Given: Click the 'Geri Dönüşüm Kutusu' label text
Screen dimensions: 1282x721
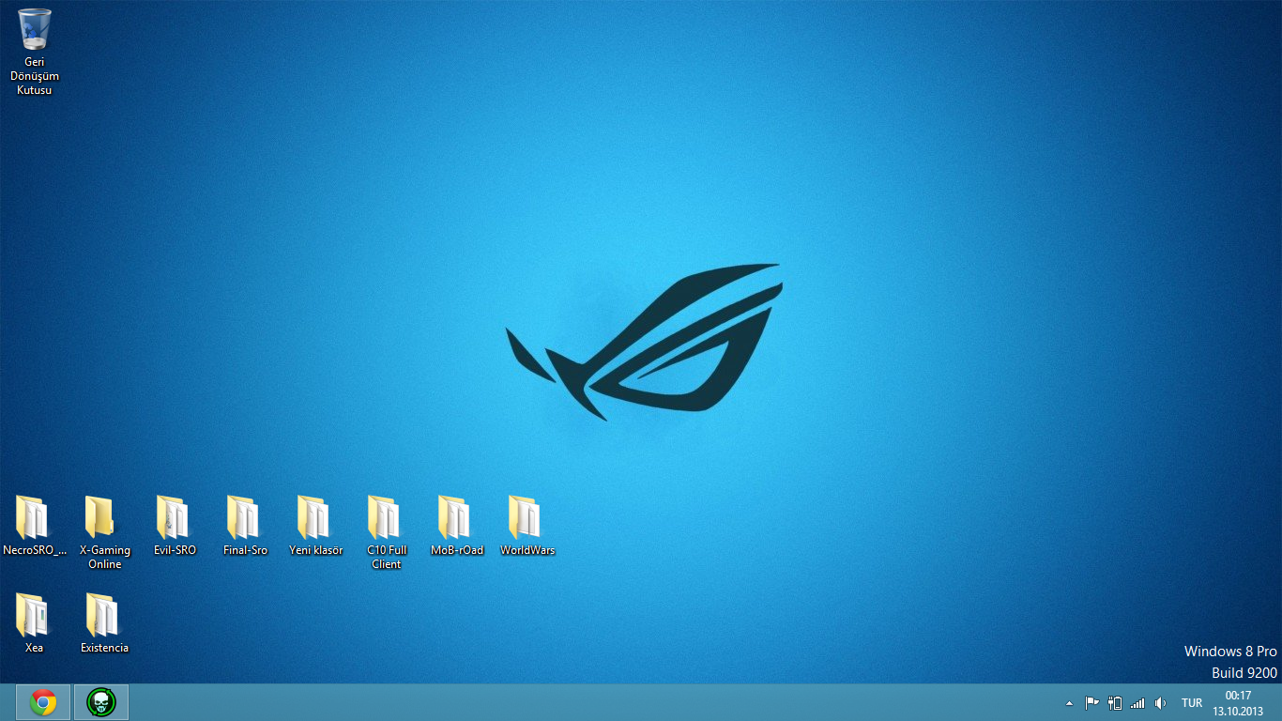Looking at the screenshot, I should pyautogui.click(x=35, y=76).
